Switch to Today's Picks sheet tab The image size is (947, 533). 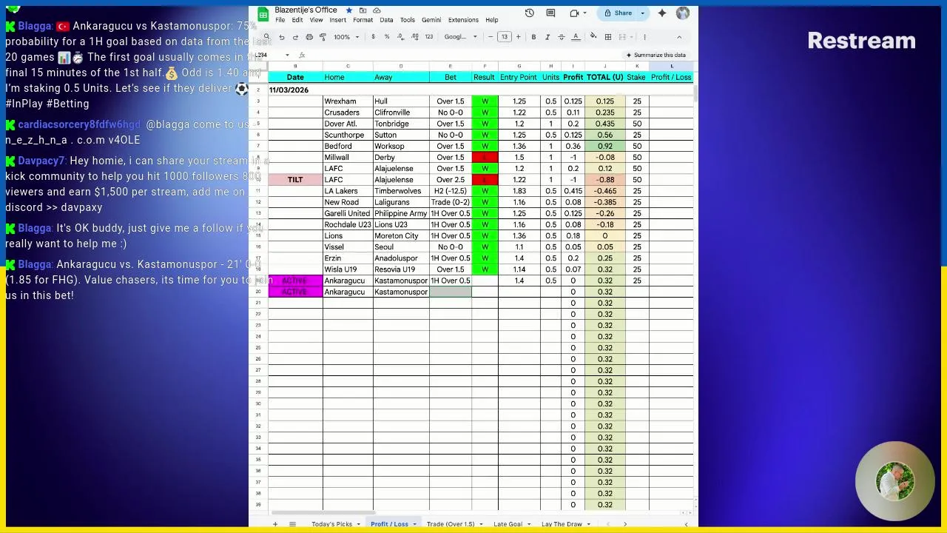pyautogui.click(x=331, y=524)
